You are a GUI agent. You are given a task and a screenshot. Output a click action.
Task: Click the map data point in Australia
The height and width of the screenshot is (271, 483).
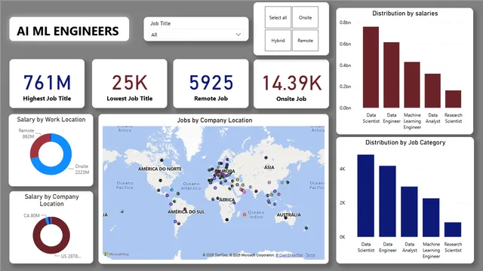[x=285, y=218]
